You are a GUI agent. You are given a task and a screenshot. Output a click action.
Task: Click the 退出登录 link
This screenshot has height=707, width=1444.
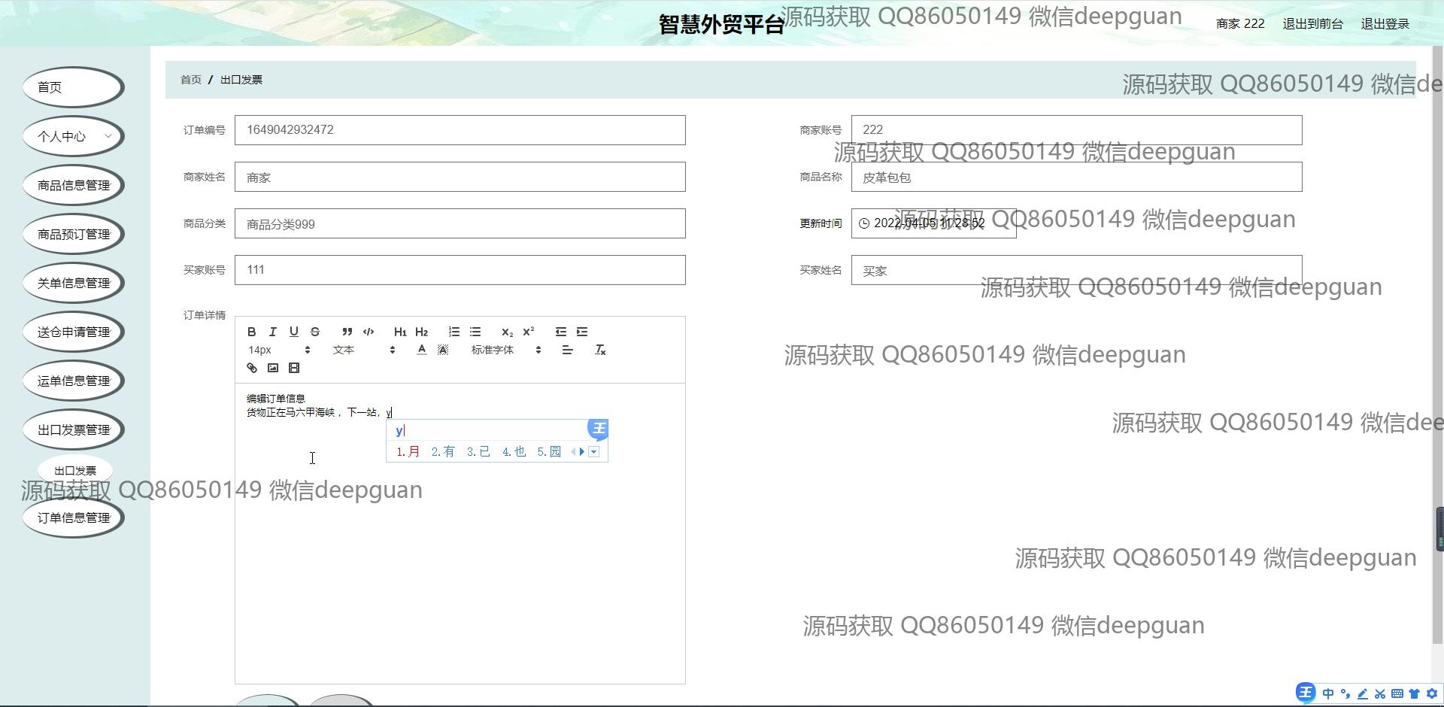[1385, 24]
